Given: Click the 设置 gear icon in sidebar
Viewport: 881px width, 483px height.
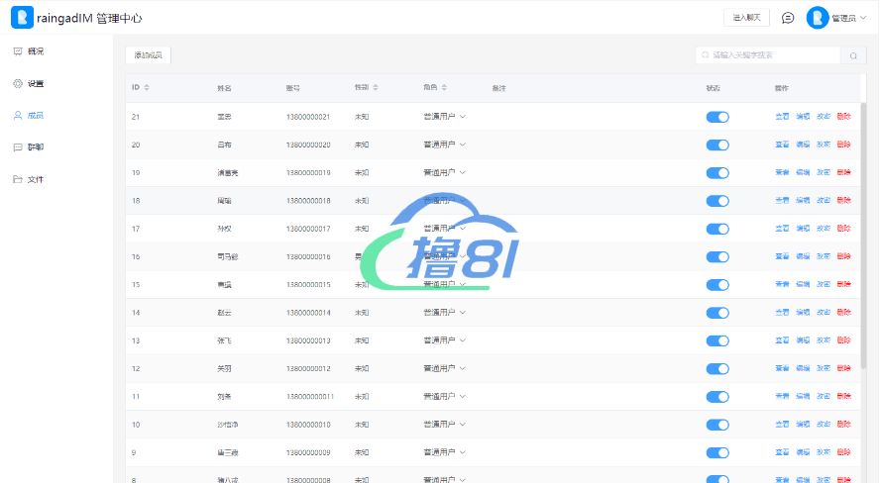Looking at the screenshot, I should tap(18, 83).
